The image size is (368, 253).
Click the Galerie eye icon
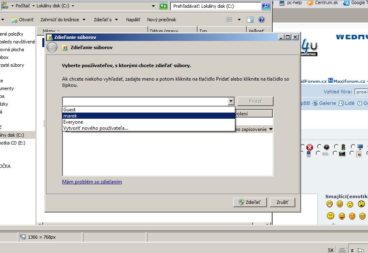(x=315, y=103)
